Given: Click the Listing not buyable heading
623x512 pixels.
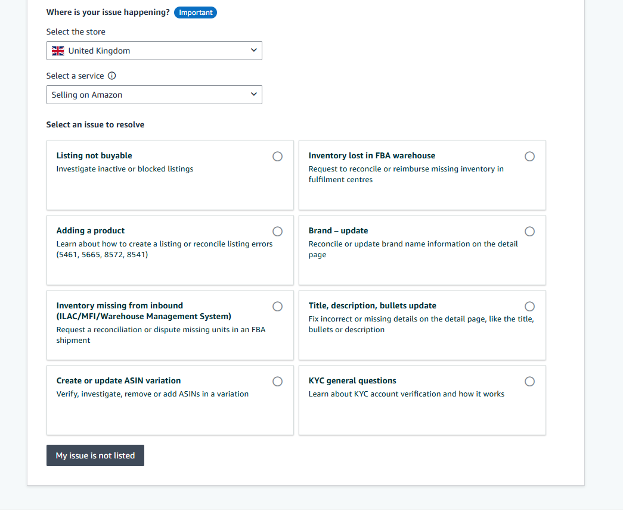Looking at the screenshot, I should (94, 155).
